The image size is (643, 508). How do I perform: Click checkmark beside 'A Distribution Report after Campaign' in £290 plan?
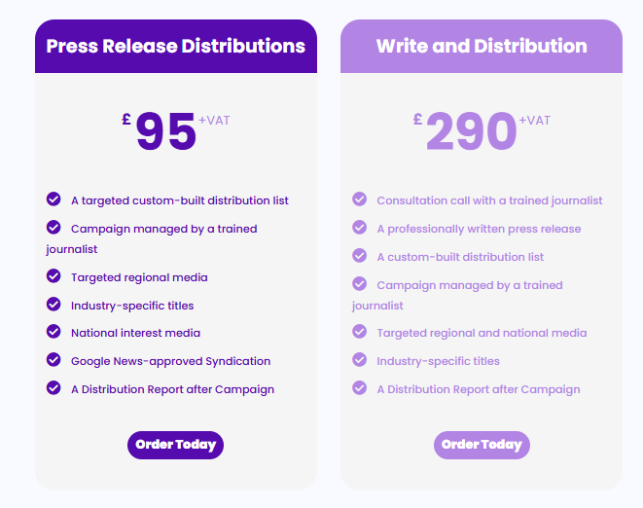(359, 388)
